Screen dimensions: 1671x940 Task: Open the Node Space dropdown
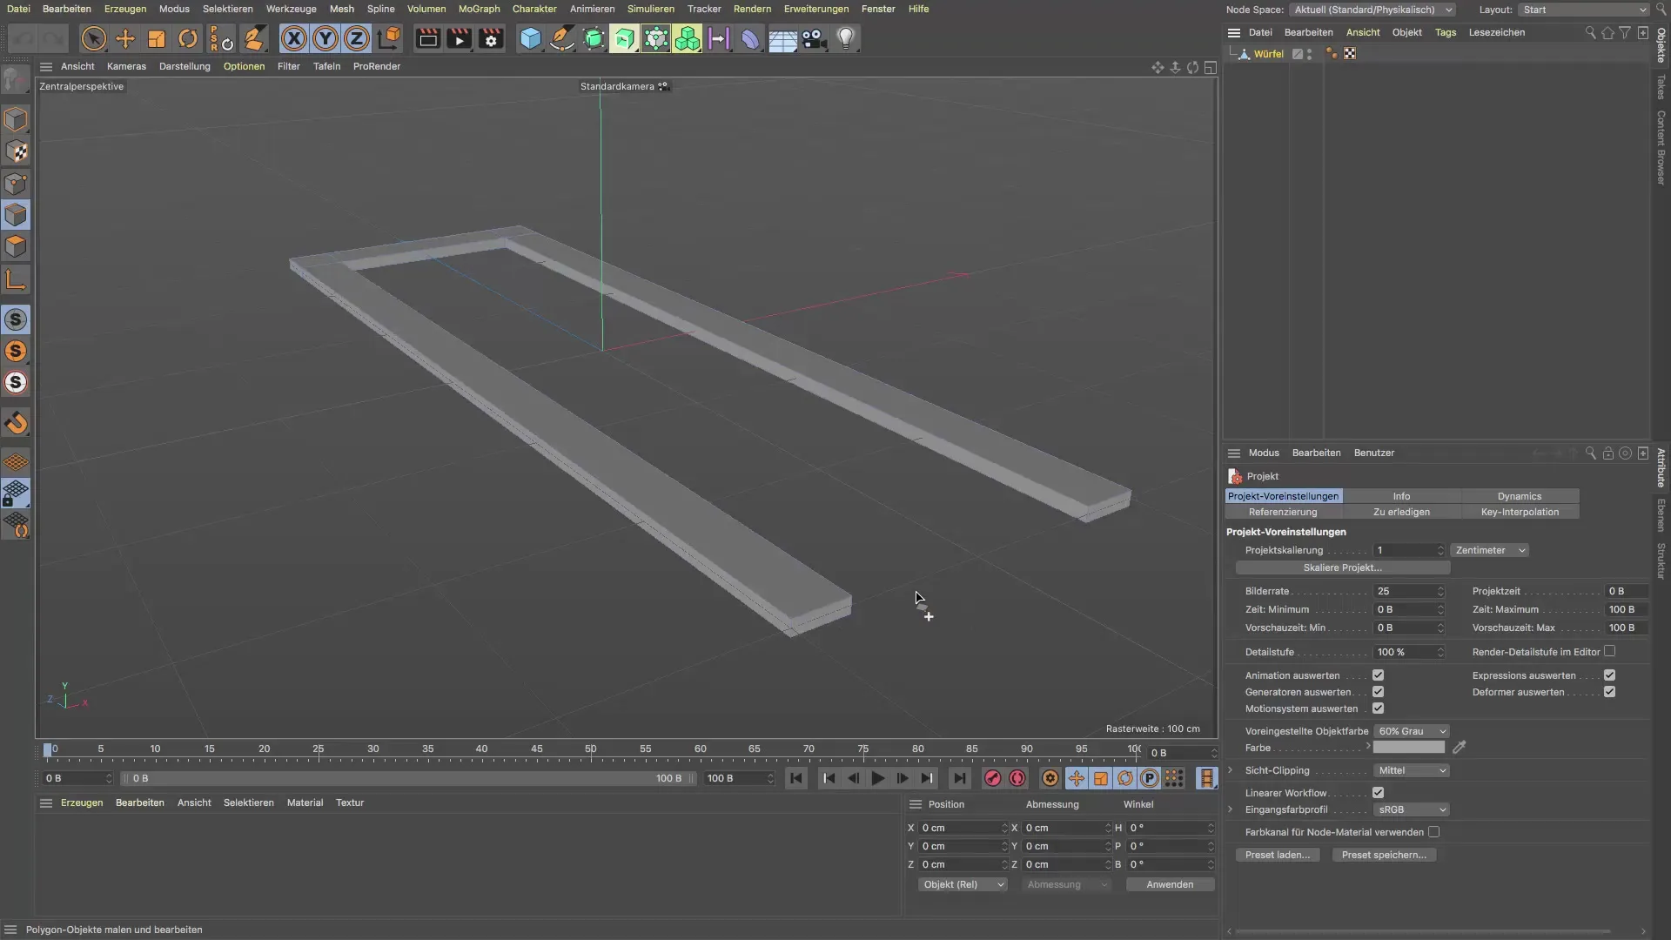pyautogui.click(x=1373, y=10)
